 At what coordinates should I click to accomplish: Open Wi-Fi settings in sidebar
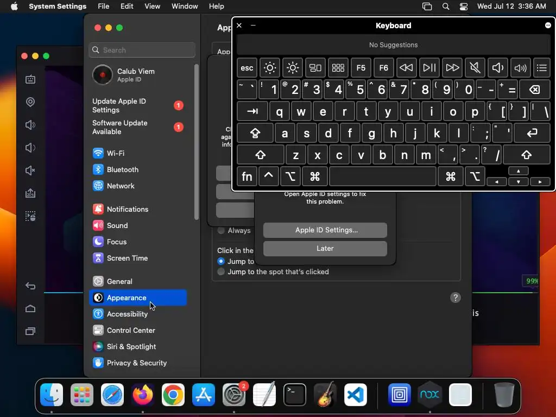[137, 153]
